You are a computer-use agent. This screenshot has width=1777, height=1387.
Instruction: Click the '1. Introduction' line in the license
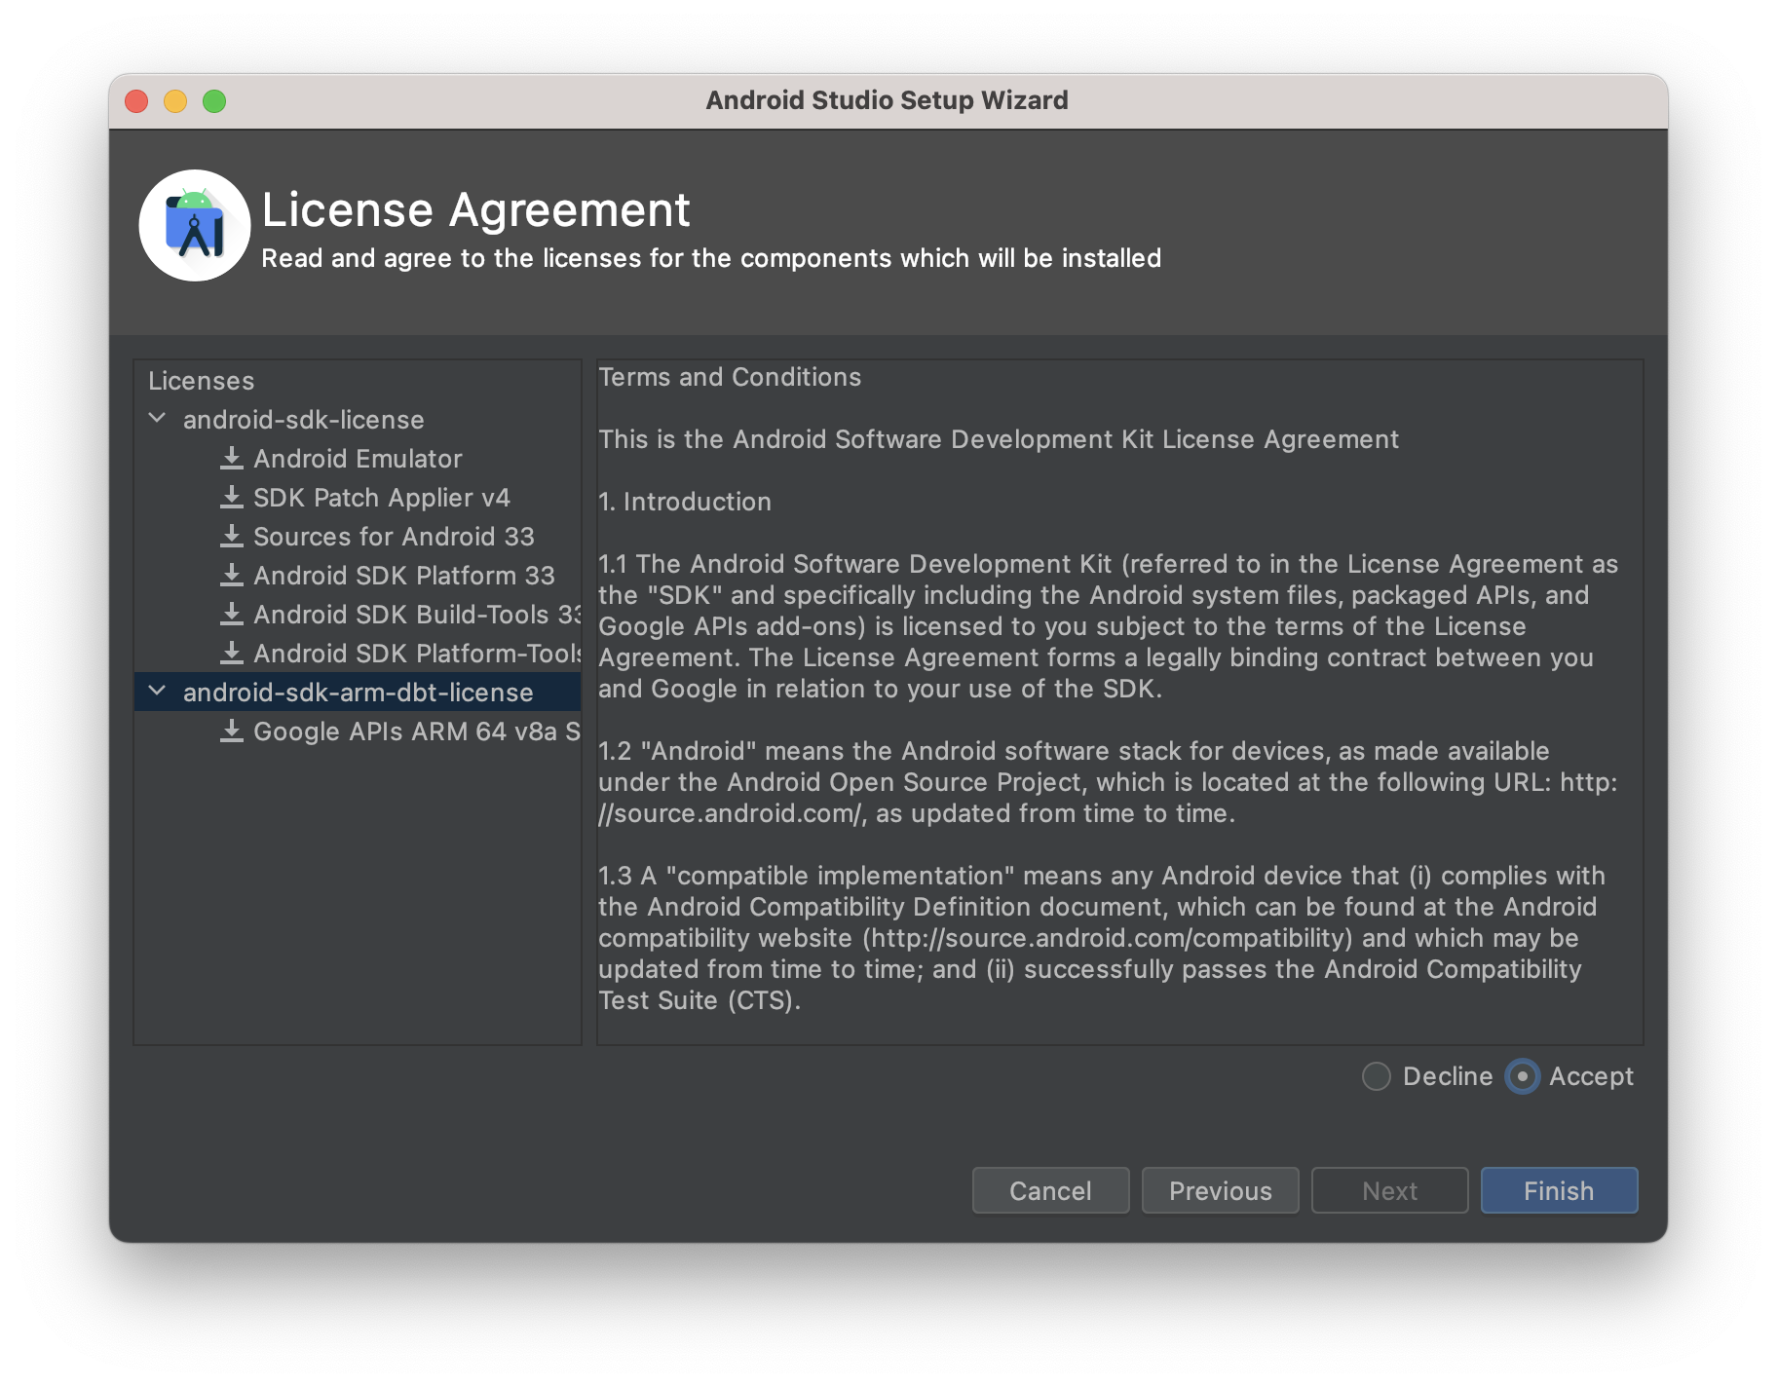click(685, 502)
